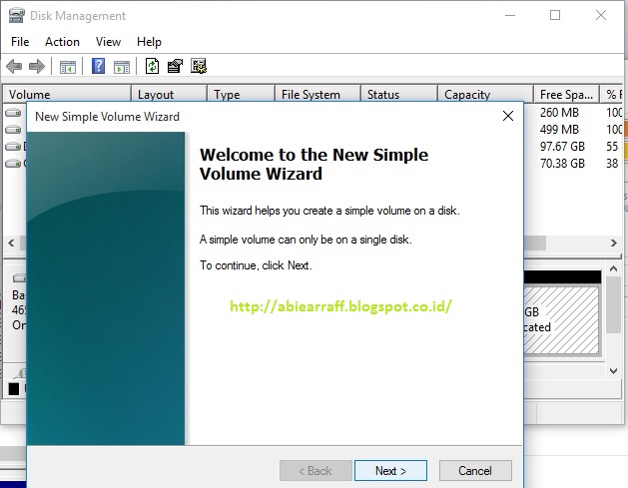
Task: Minimize the Disk Management window
Action: pyautogui.click(x=510, y=16)
